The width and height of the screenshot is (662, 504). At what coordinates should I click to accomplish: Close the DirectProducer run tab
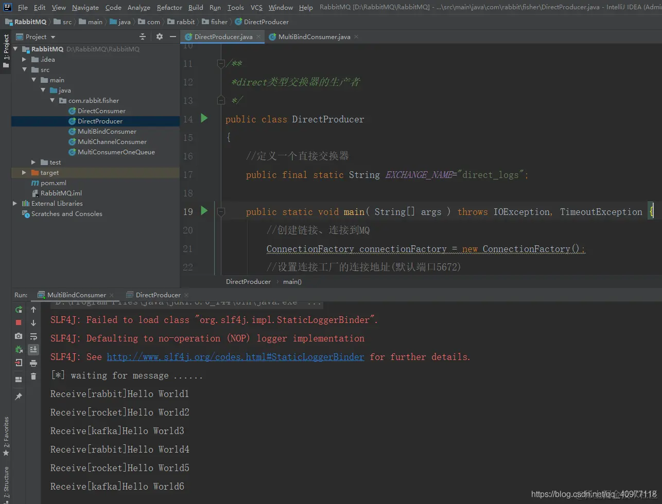coord(186,295)
